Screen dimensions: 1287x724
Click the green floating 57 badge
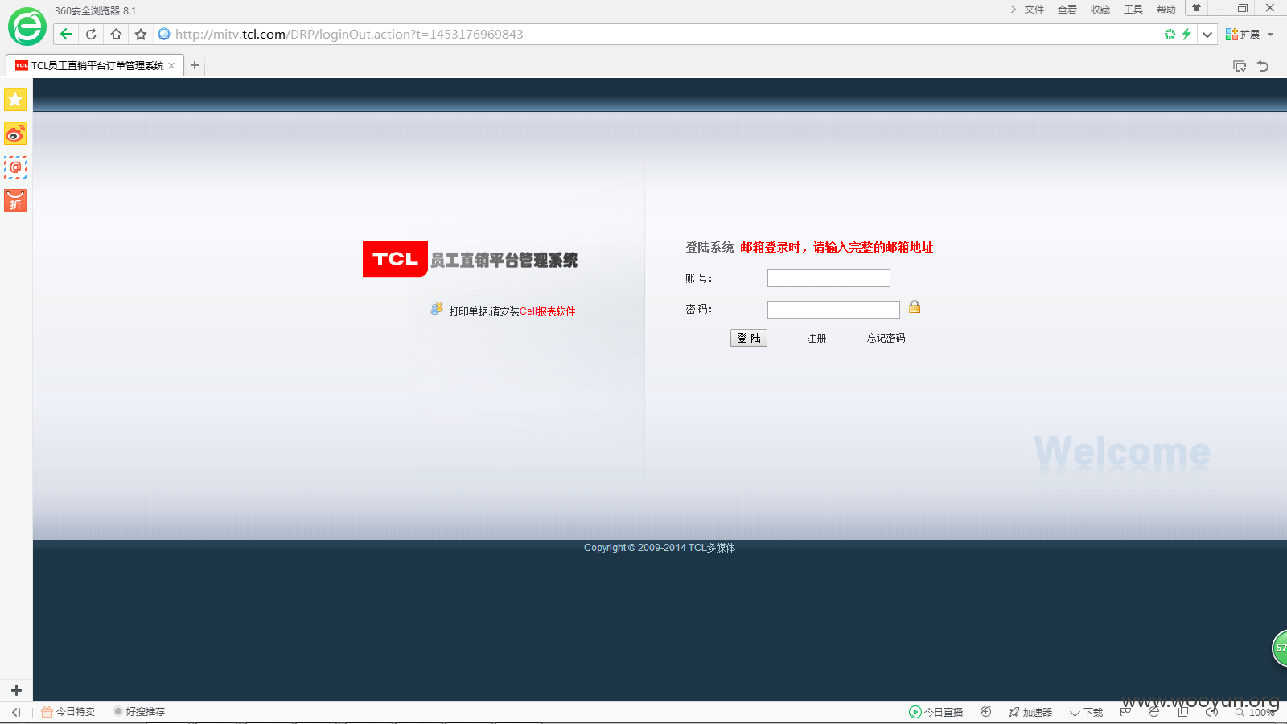coord(1280,648)
